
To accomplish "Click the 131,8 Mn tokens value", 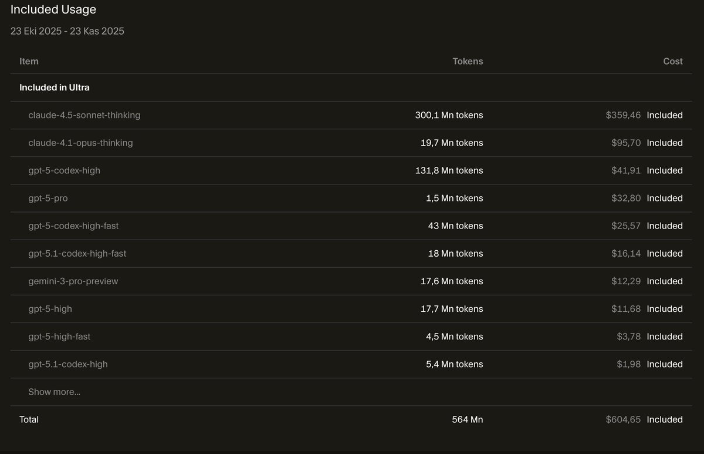I will 449,170.
